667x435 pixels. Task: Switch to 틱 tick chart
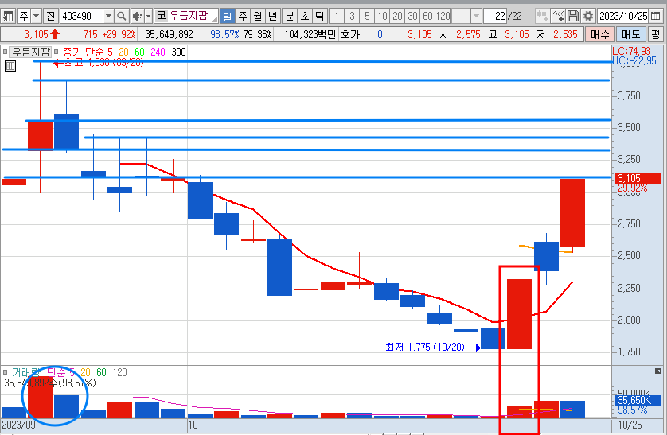pyautogui.click(x=319, y=16)
